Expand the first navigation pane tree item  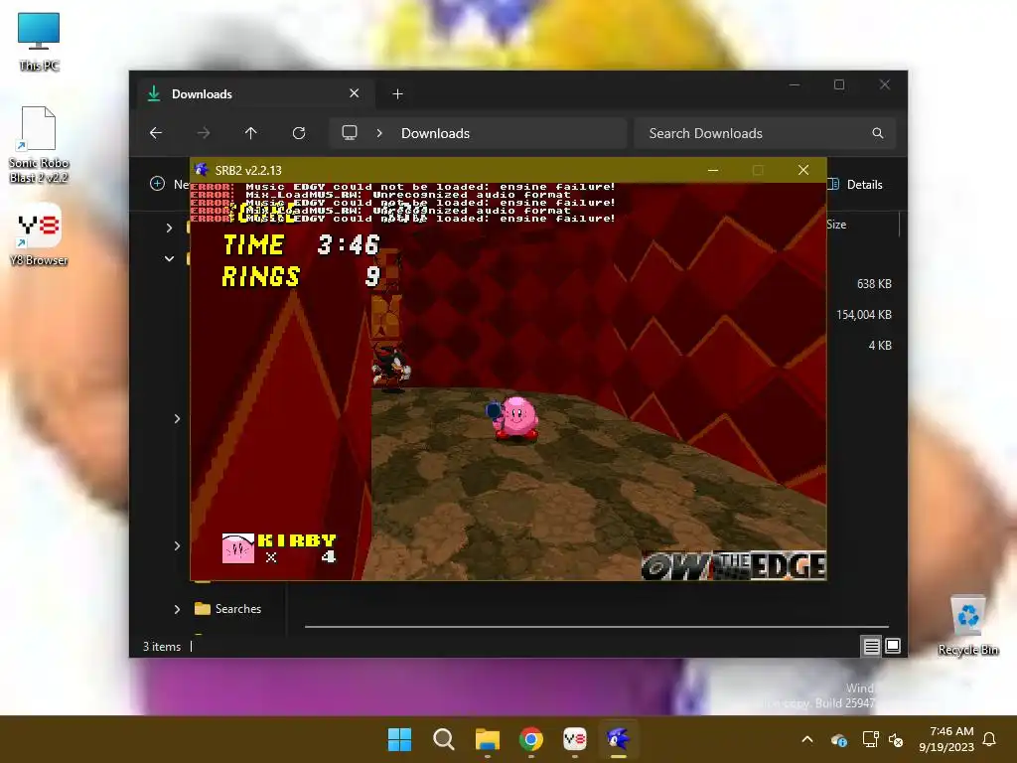click(x=169, y=228)
